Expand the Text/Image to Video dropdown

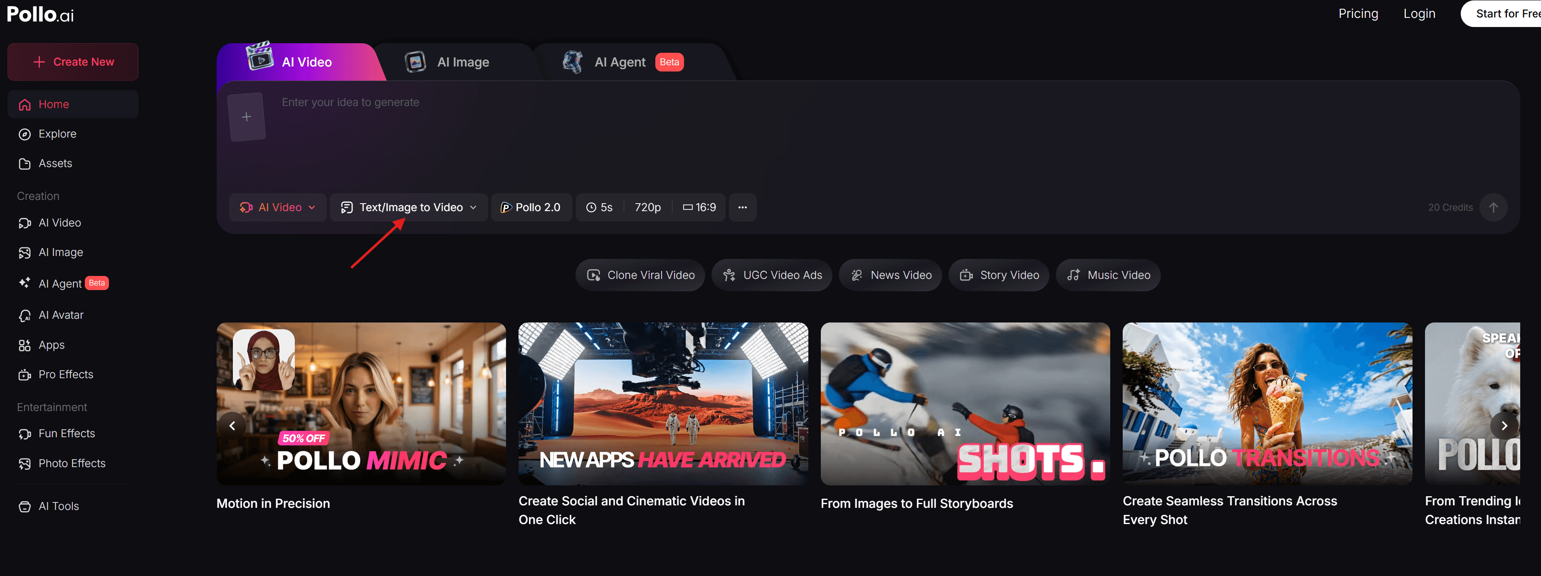pos(409,207)
